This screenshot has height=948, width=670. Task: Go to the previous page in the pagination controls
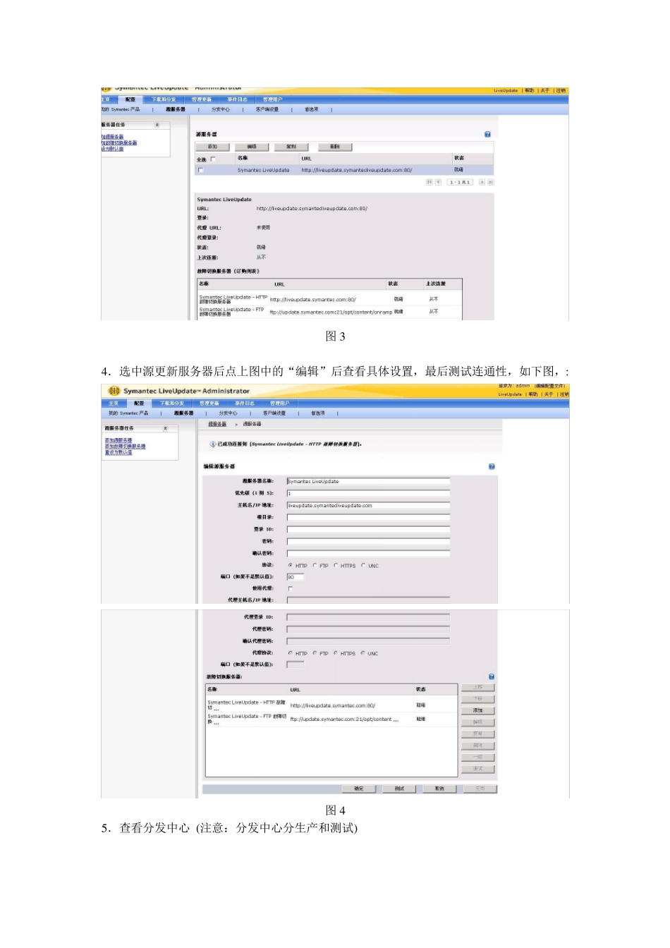(438, 182)
